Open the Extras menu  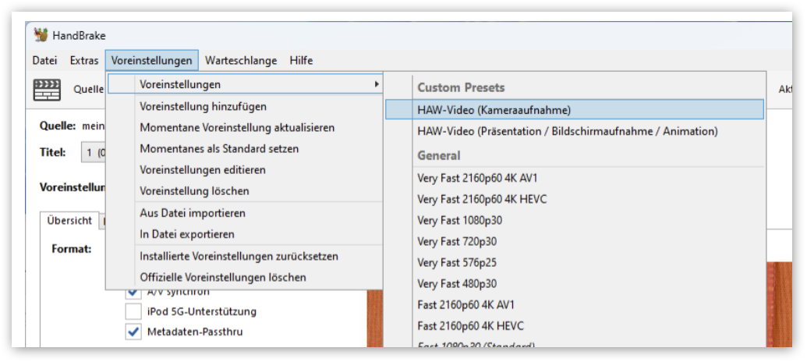pyautogui.click(x=84, y=61)
